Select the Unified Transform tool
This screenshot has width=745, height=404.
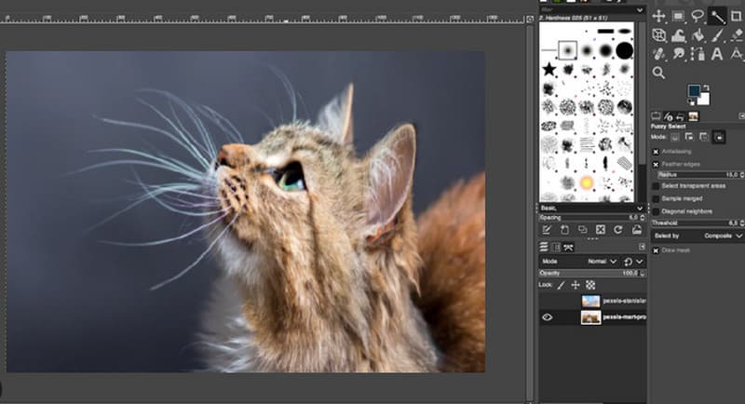658,35
